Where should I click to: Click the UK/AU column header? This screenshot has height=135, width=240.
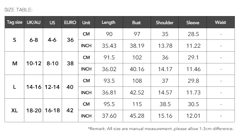pyautogui.click(x=34, y=22)
